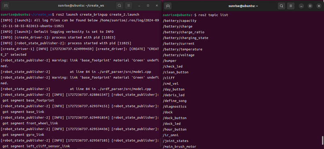Image resolution: width=324 pixels, height=149 pixels.
Task: Open new tab in create_ws terminal
Action: 6,6
